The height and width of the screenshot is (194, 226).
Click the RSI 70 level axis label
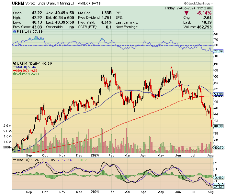coord(216,40)
